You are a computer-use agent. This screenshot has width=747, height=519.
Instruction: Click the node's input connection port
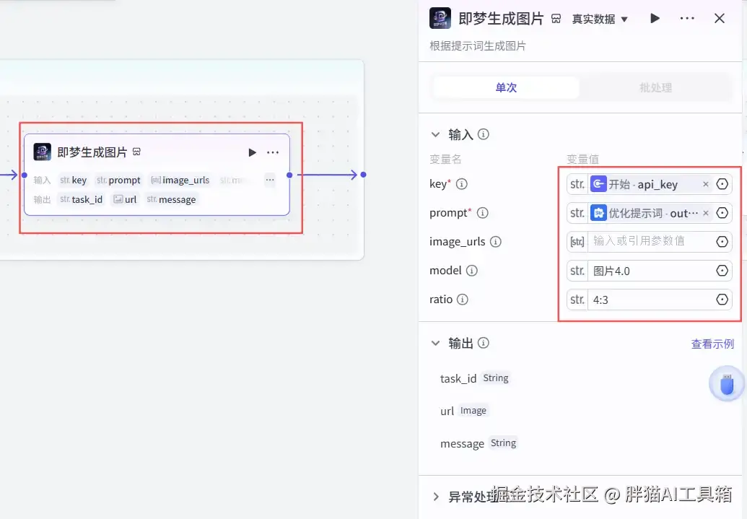click(25, 175)
